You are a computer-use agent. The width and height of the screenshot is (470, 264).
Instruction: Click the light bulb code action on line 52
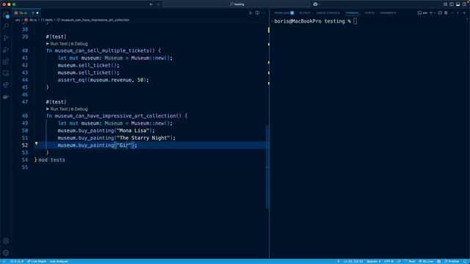click(x=36, y=144)
